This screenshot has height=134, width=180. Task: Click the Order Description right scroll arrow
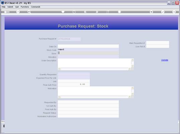coord(129,69)
